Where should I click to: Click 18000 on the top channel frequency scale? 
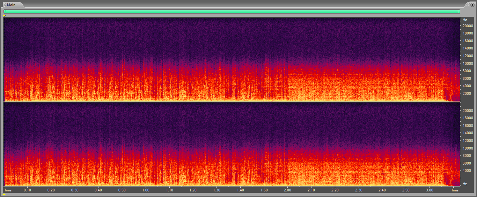coord(468,33)
